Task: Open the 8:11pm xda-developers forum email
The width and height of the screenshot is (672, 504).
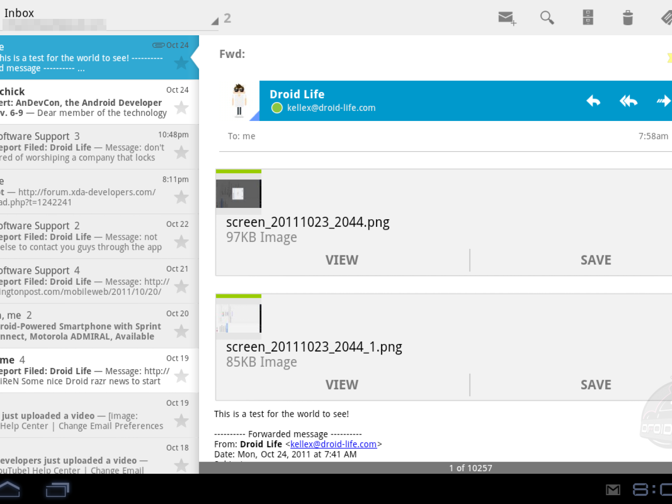Action: (x=84, y=192)
